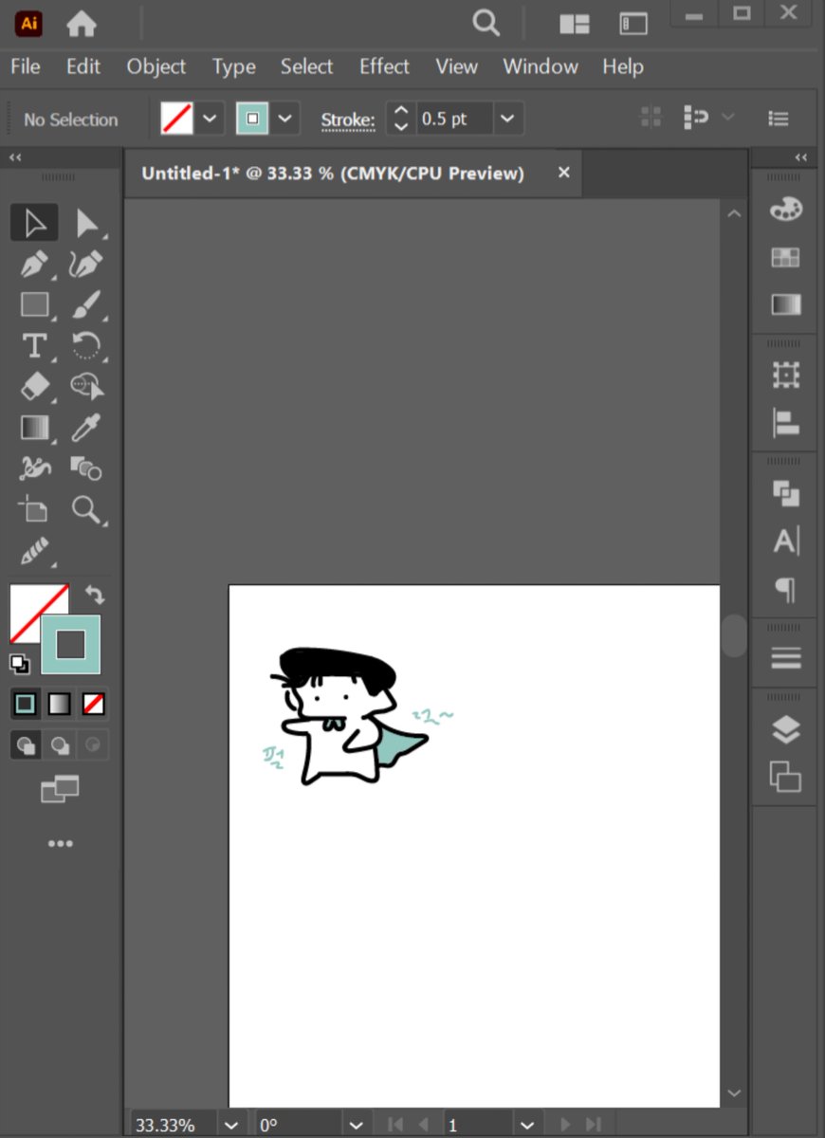Open the Align panel
Image resolution: width=825 pixels, height=1138 pixels.
pyautogui.click(x=785, y=423)
